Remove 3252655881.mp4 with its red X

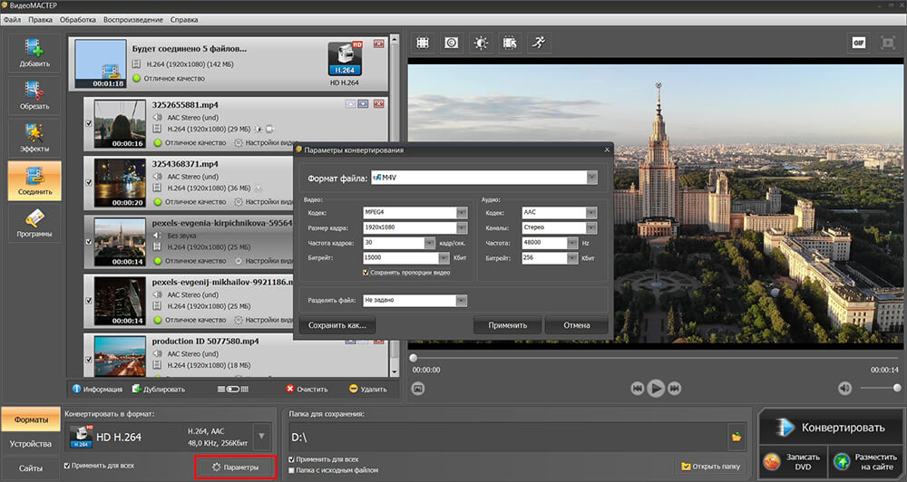(x=379, y=104)
